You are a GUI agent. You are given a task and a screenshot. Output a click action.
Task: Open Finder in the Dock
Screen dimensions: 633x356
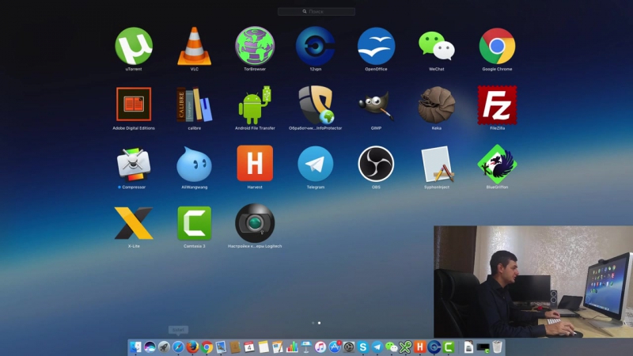click(x=135, y=347)
